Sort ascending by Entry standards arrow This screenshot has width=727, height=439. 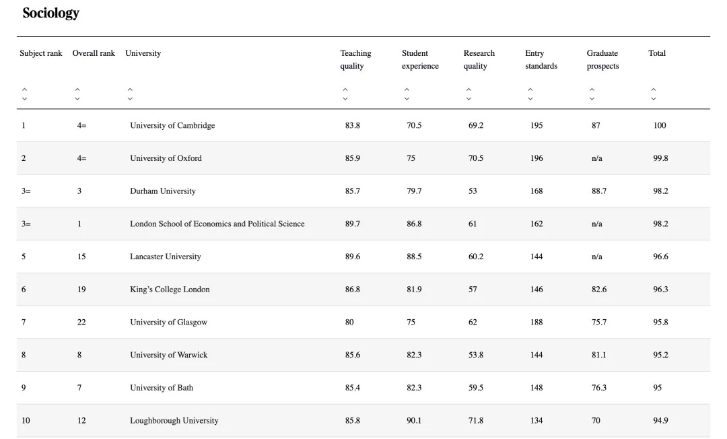[530, 89]
